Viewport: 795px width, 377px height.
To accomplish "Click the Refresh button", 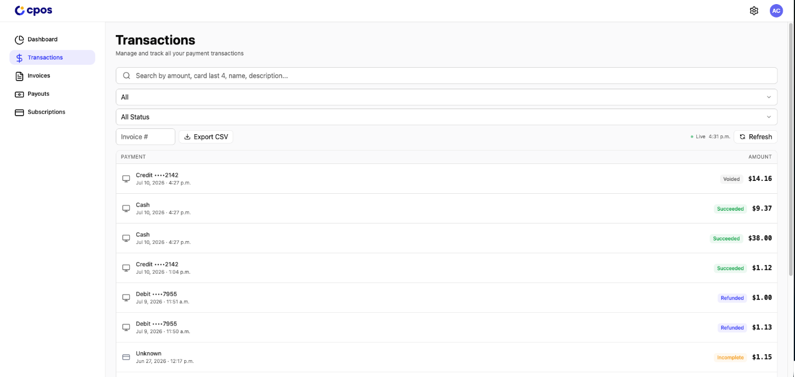I will (x=755, y=137).
